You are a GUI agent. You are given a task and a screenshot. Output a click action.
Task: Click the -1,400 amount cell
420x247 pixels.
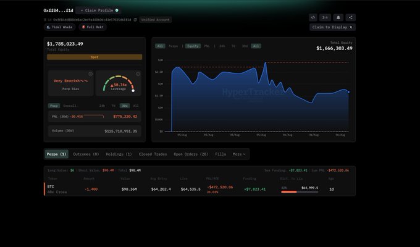click(x=91, y=189)
